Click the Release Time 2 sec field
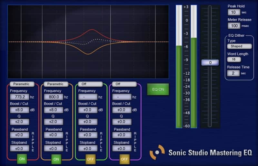Screen dimensions: 258x166 click(233, 73)
